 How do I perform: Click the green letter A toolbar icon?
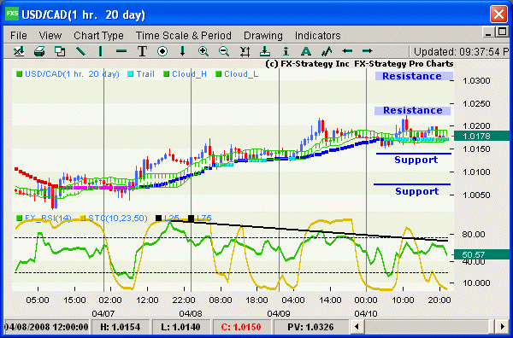tap(306, 51)
